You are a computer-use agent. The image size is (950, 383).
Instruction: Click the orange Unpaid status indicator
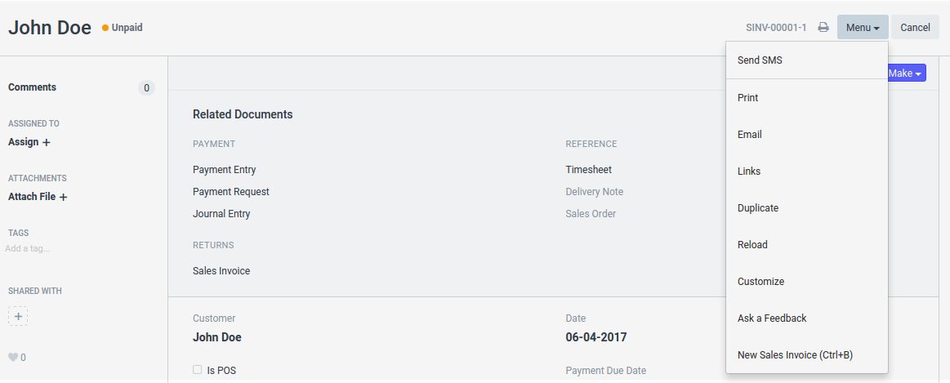click(123, 28)
